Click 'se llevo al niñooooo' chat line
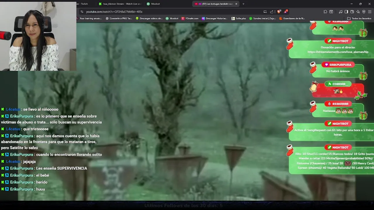Screen dimensions: 374x210 [x=41, y=109]
